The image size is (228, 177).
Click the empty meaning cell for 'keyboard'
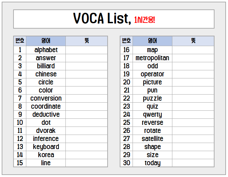pos(86,147)
